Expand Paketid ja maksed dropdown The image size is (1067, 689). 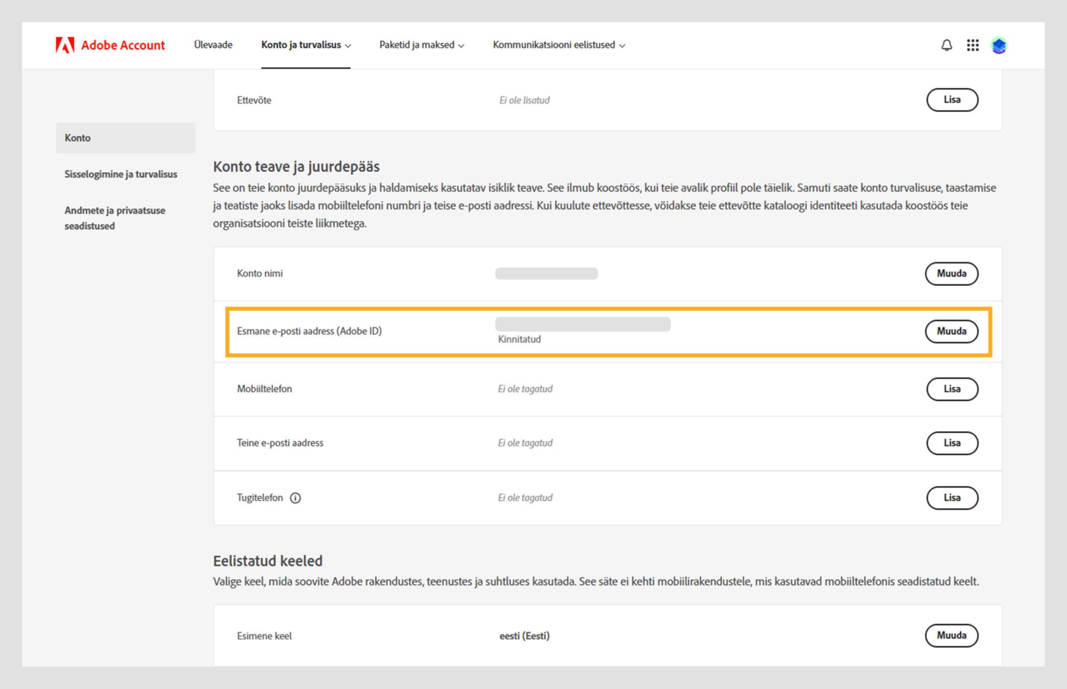click(421, 45)
